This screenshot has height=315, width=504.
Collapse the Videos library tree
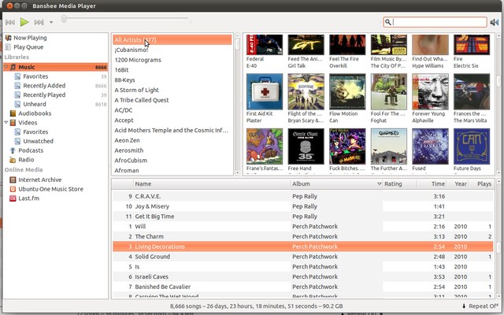tap(5, 123)
